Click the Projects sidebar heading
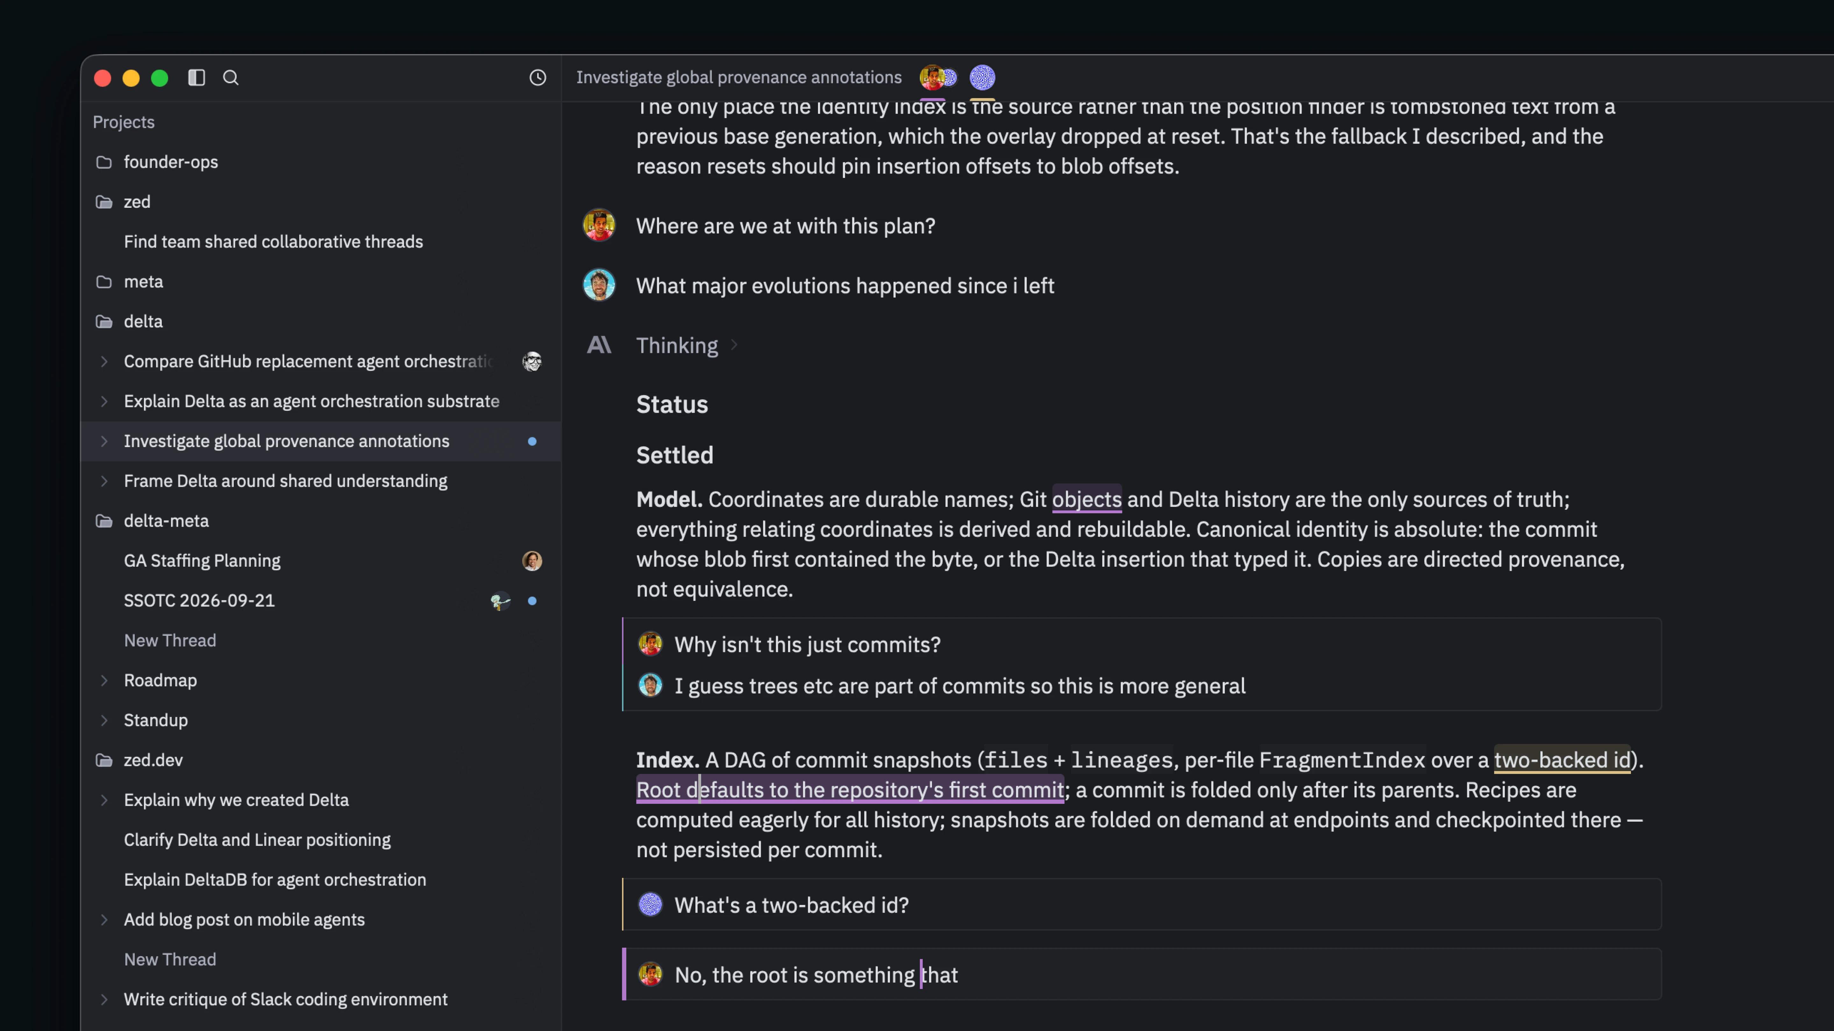Viewport: 1834px width, 1031px height. coord(123,123)
